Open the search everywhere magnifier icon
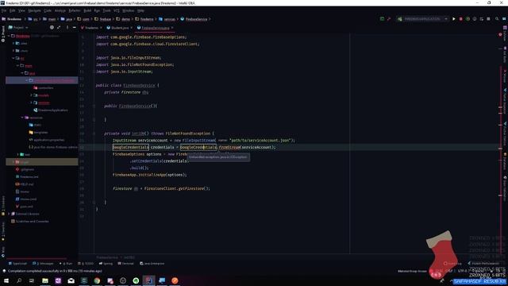Image resolution: width=508 pixels, height=286 pixels. pyautogui.click(x=497, y=19)
